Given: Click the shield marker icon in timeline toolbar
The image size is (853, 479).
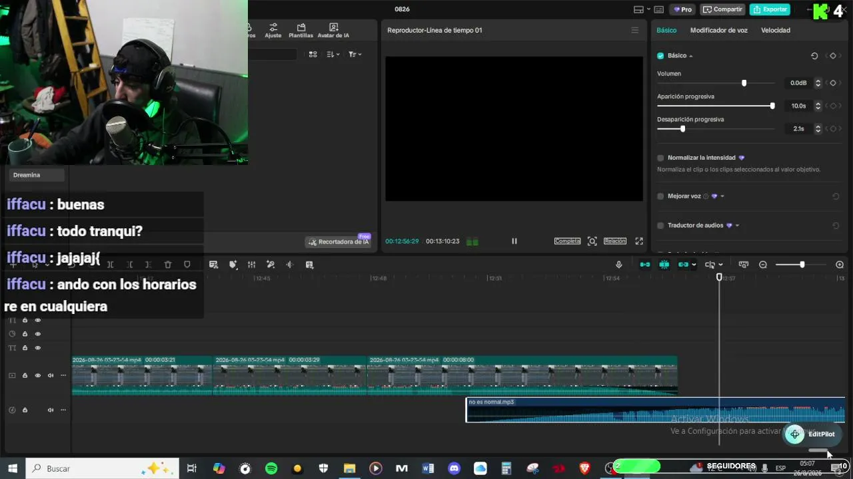Looking at the screenshot, I should point(187,265).
